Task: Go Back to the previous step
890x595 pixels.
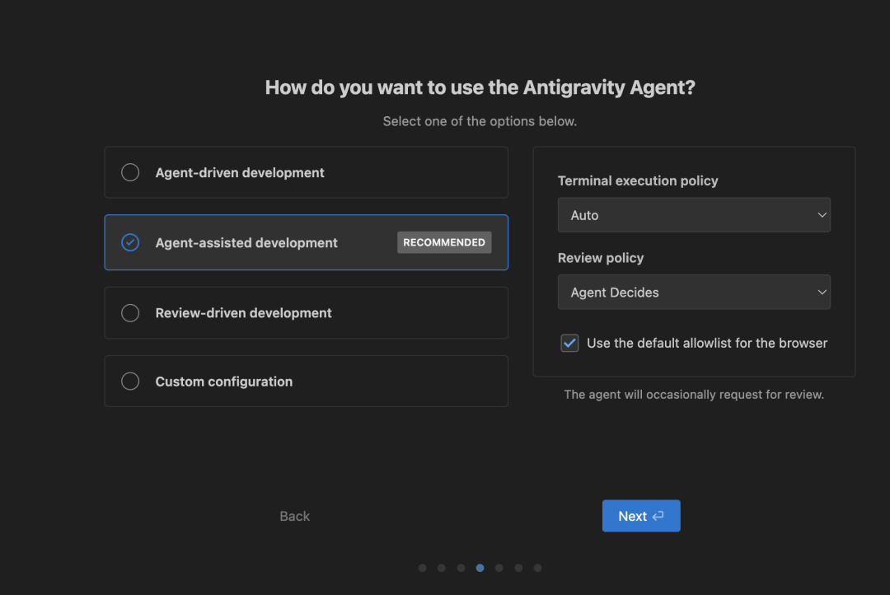Action: point(294,516)
